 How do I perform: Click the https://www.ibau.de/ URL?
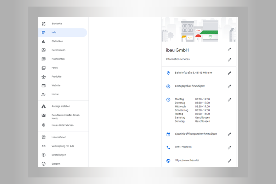click(x=187, y=160)
